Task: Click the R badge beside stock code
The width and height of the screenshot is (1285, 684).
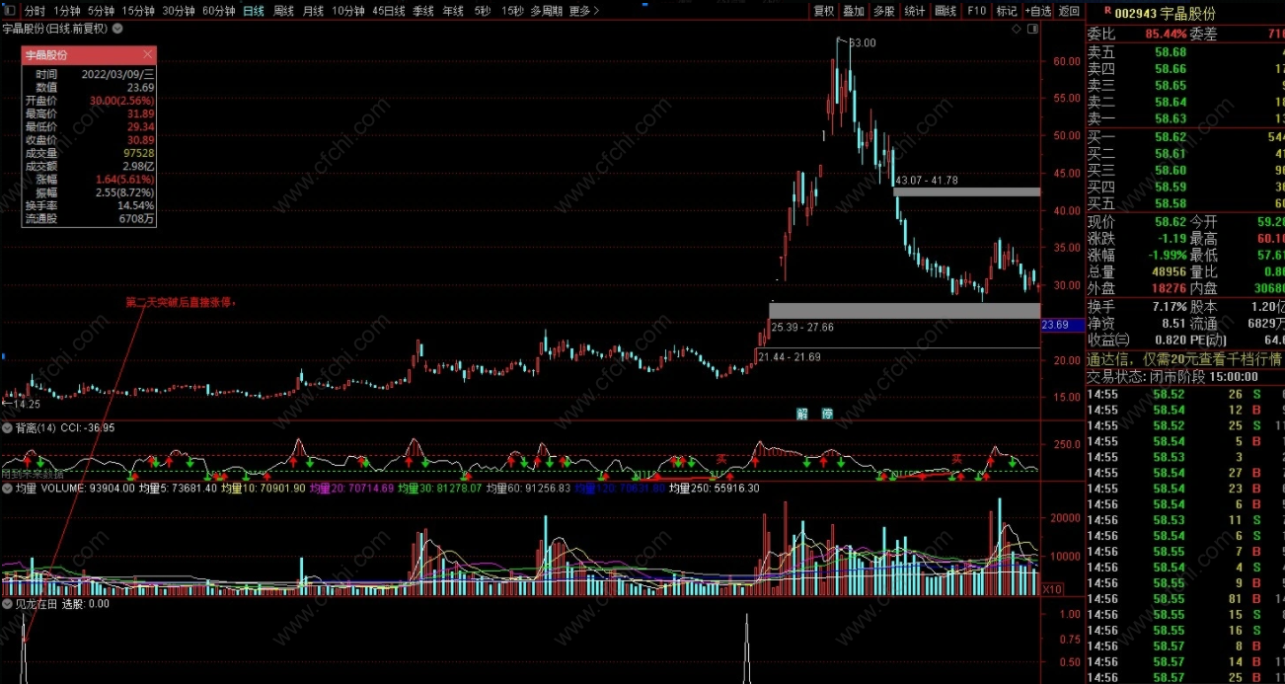Action: point(1107,12)
